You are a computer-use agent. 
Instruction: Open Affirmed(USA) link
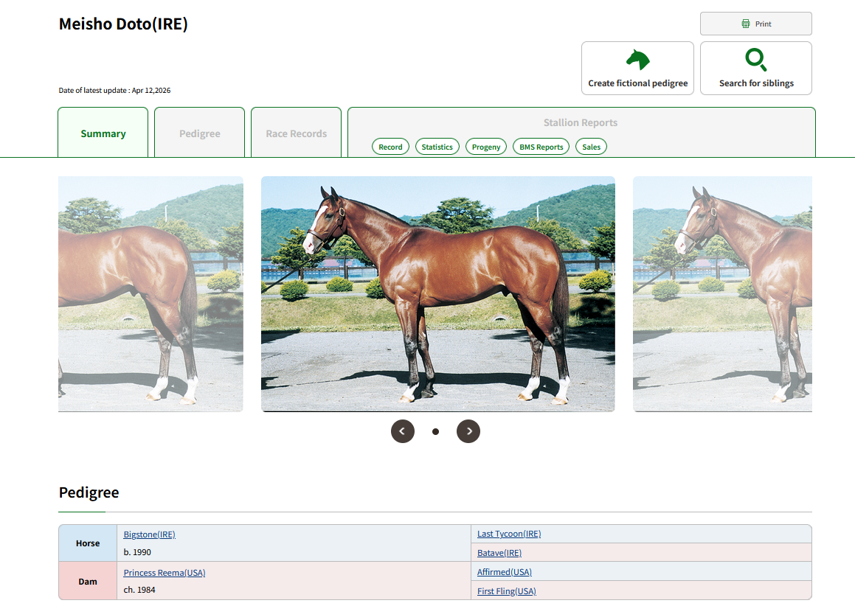pos(505,572)
